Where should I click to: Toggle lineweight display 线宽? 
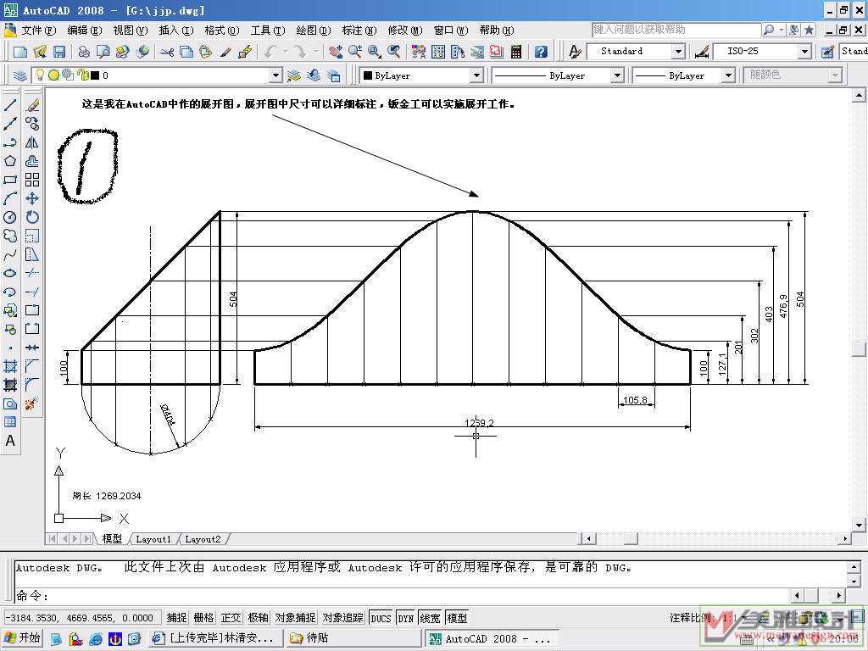(430, 618)
